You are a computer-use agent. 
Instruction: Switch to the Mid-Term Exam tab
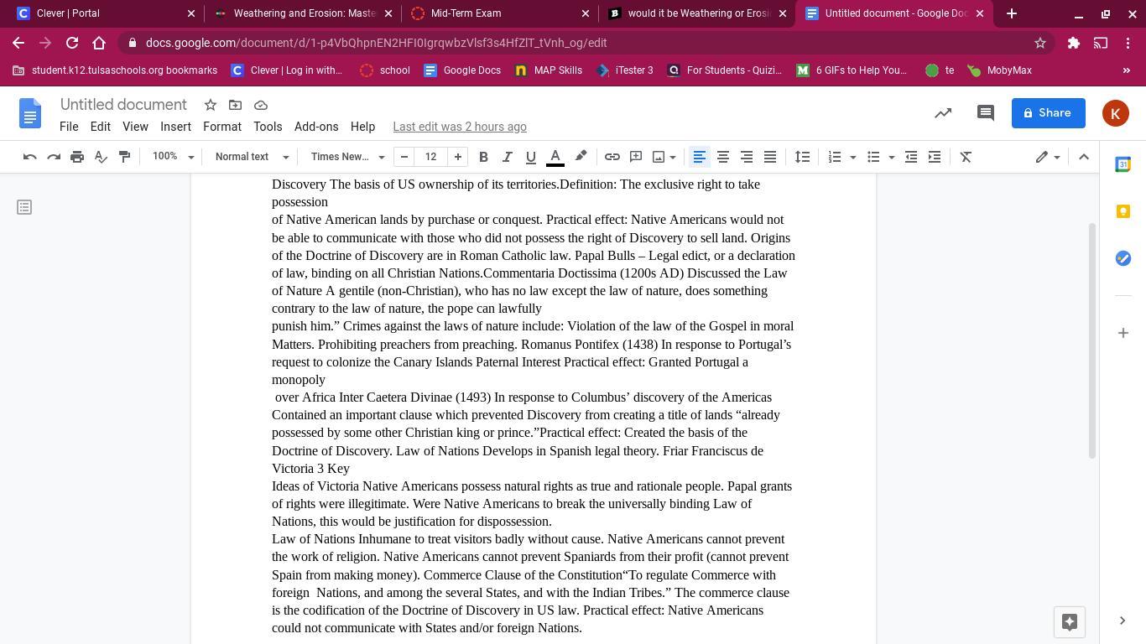coord(501,13)
